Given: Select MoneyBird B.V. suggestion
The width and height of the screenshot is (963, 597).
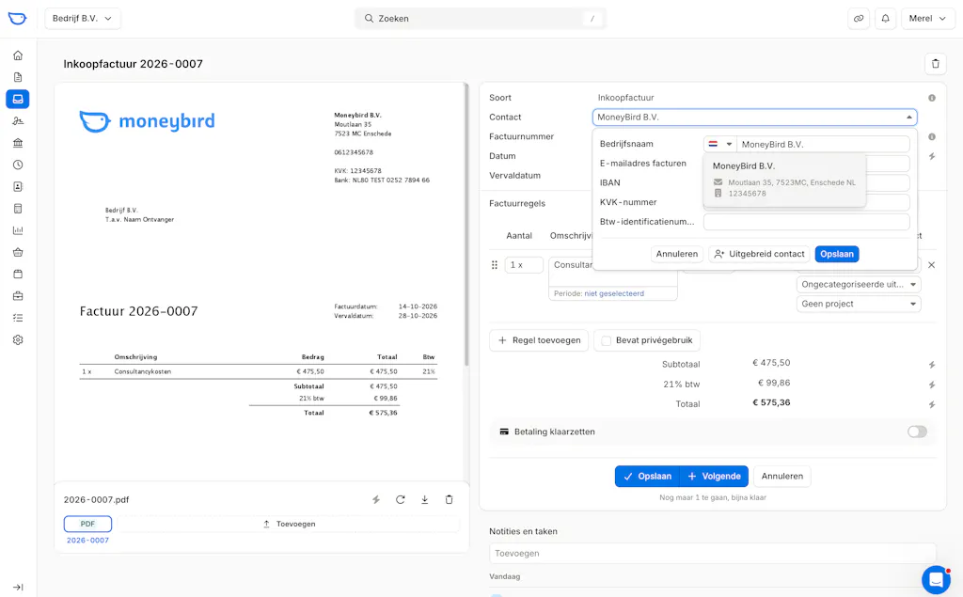Looking at the screenshot, I should tap(784, 180).
